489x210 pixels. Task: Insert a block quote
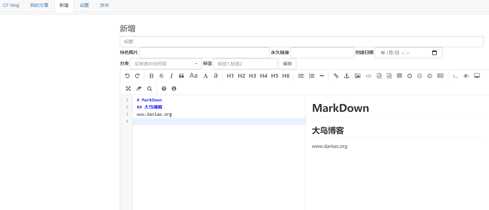182,76
